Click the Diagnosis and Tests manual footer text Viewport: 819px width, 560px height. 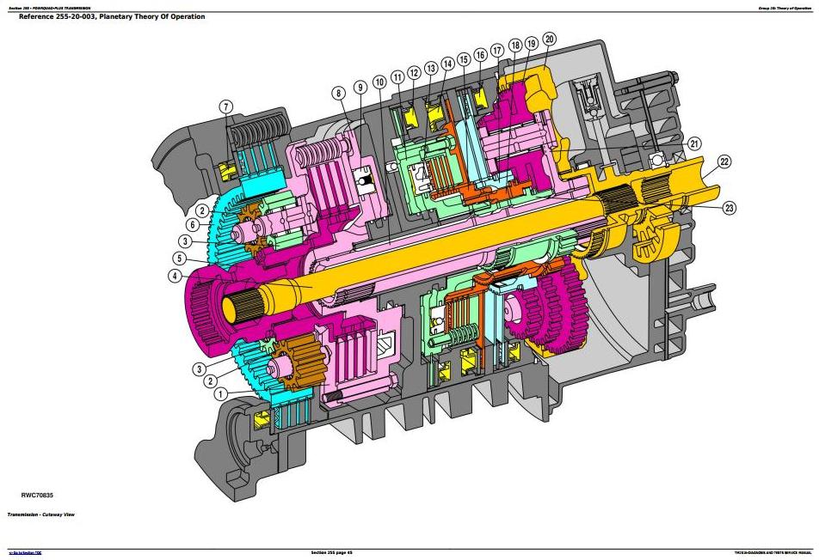point(773,553)
